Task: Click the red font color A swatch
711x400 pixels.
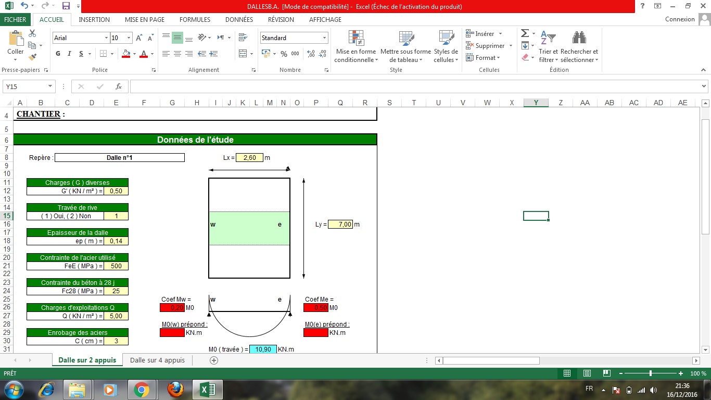Action: tap(144, 54)
